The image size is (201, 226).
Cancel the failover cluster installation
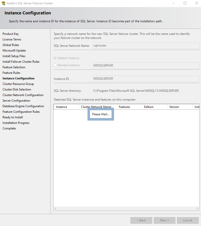pos(188,220)
